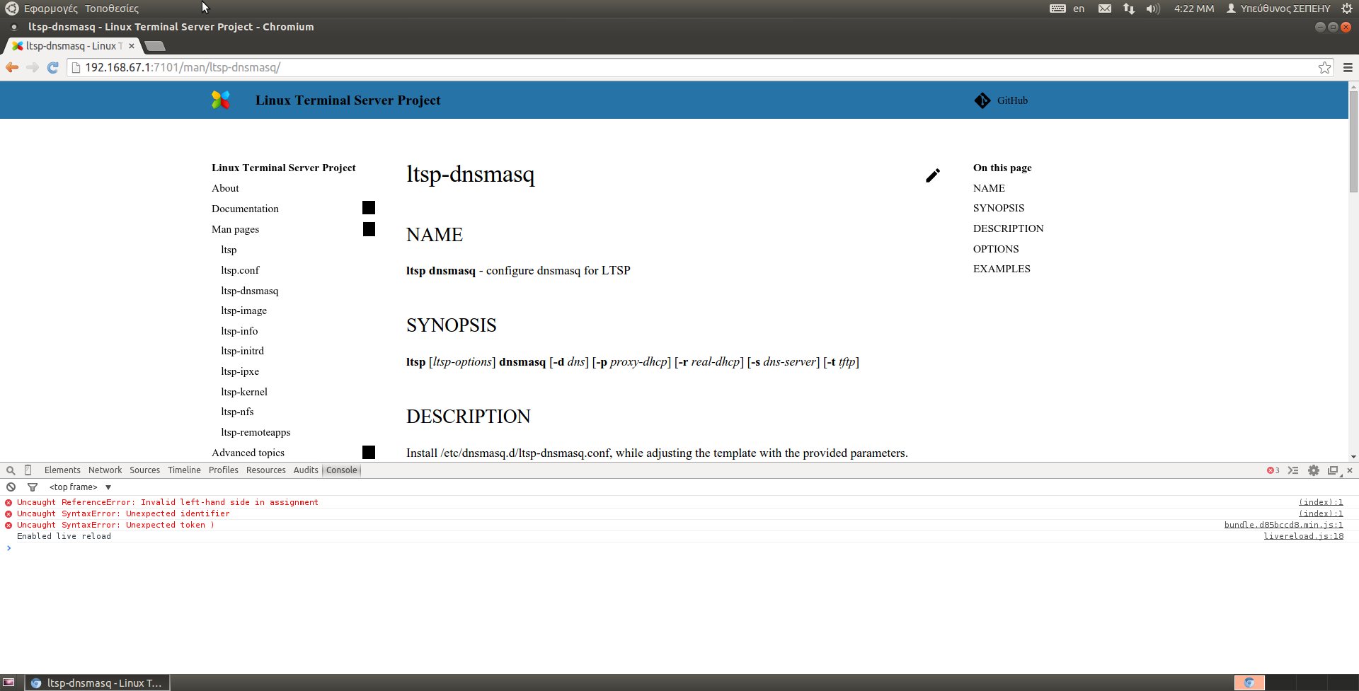The width and height of the screenshot is (1359, 691).
Task: Open the Chromium menu via the hamburger icon
Action: click(1347, 67)
